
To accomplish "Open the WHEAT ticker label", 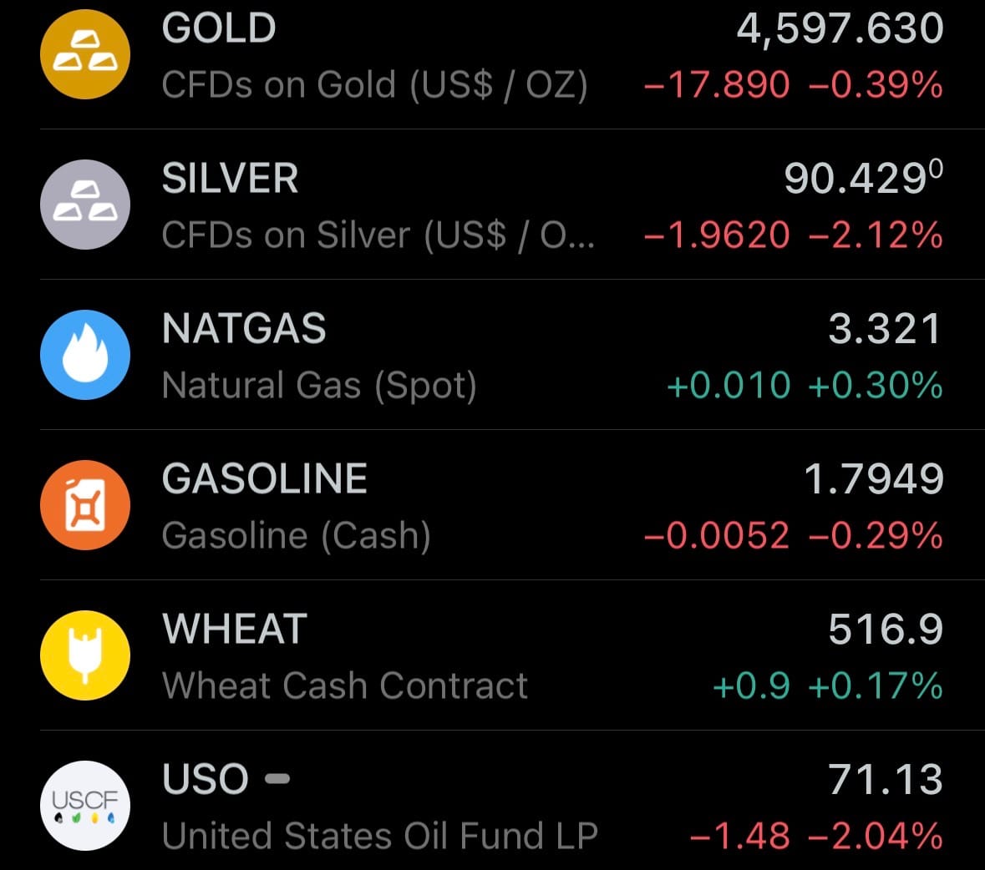I will (x=235, y=629).
